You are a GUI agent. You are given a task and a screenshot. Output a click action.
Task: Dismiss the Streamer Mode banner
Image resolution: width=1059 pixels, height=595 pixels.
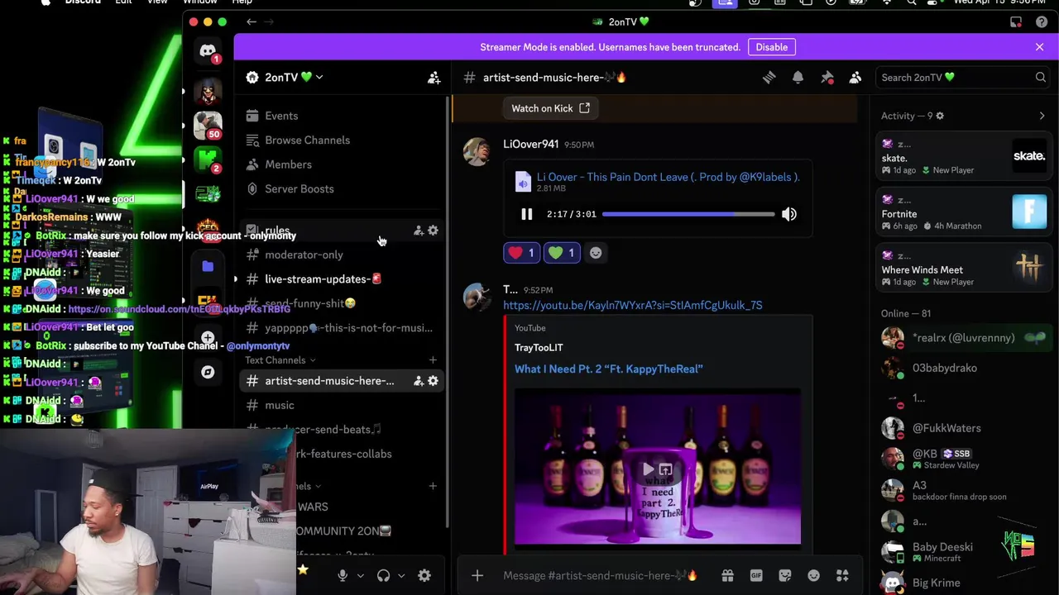[1039, 47]
